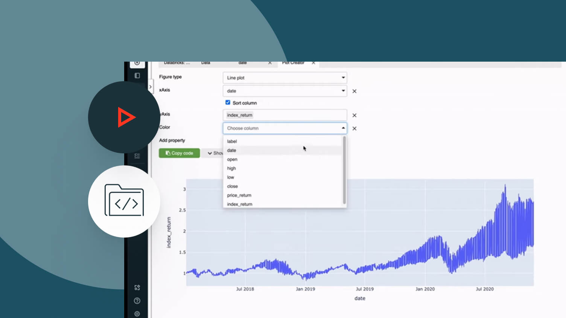Click the green Copy code button
566x318 pixels.
tap(179, 153)
